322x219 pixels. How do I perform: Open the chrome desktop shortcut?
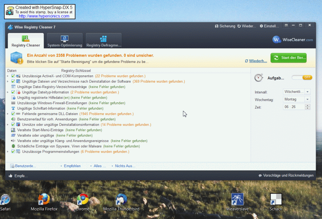tap(83, 202)
